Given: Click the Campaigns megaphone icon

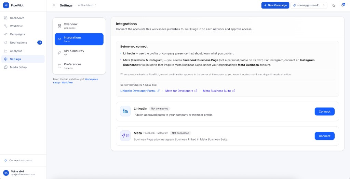Looking at the screenshot, I should click(6, 34).
